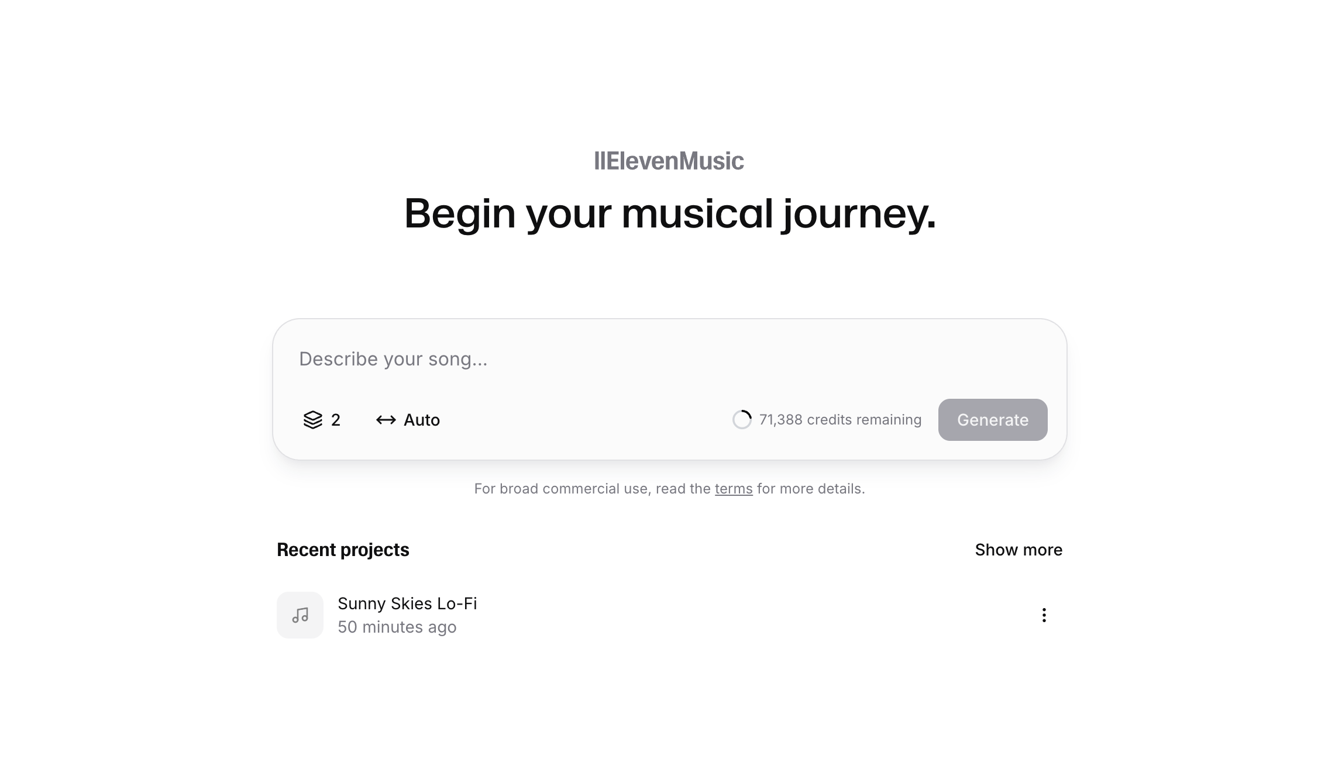Expand the list with Show more
1335x780 pixels.
[1019, 550]
